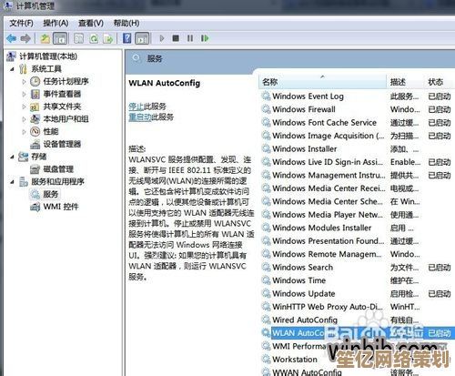This screenshot has width=455, height=376.
Task: Select Windows Font Cache Service row
Action: pyautogui.click(x=358, y=123)
